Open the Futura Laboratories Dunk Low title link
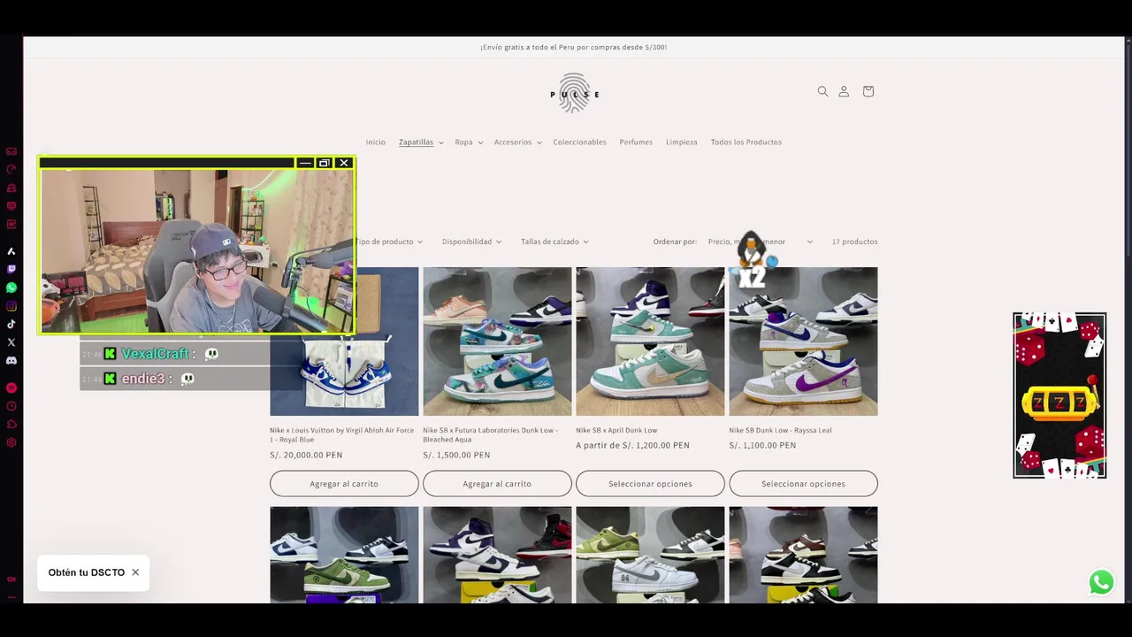This screenshot has width=1132, height=637. point(490,434)
